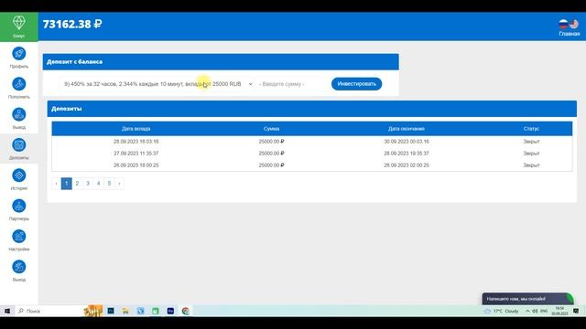Click end date 30.09.2023 00:03:16
This screenshot has height=329, width=586.
pos(407,142)
